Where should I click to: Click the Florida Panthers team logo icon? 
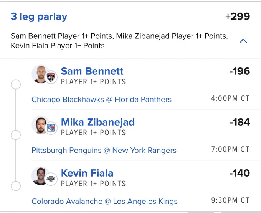(51, 77)
